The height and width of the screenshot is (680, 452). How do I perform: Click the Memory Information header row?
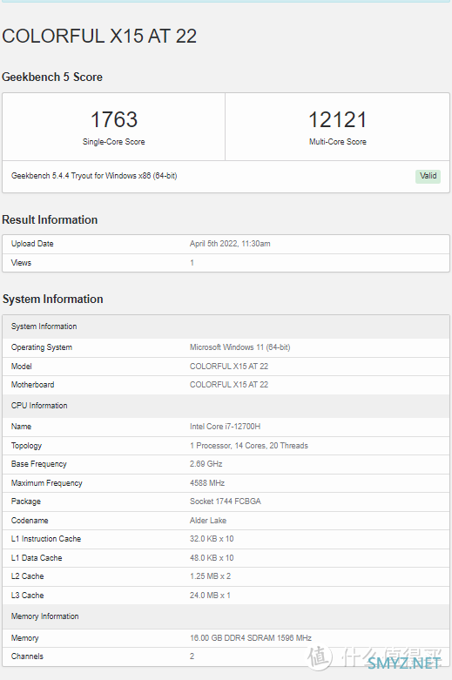[x=226, y=616]
